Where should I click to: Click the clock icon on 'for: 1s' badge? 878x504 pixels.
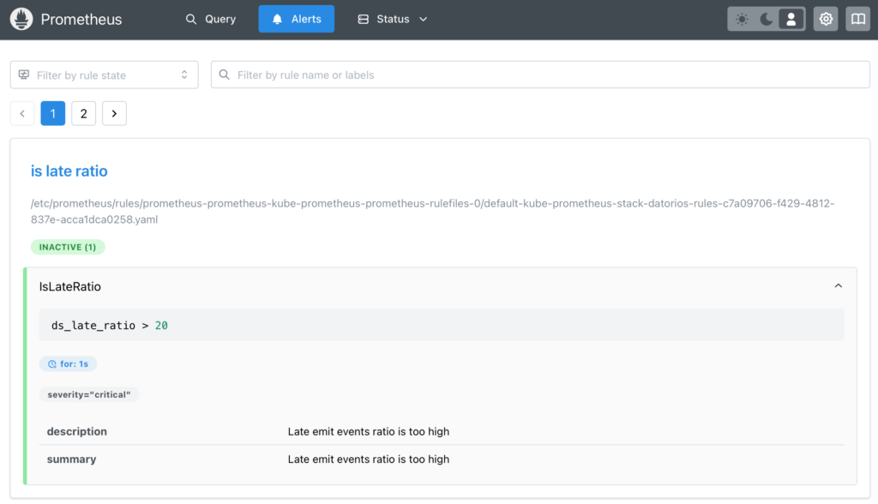pos(51,364)
